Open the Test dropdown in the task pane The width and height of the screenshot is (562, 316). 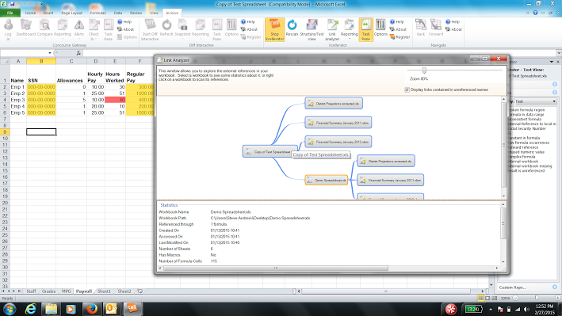coord(554,101)
